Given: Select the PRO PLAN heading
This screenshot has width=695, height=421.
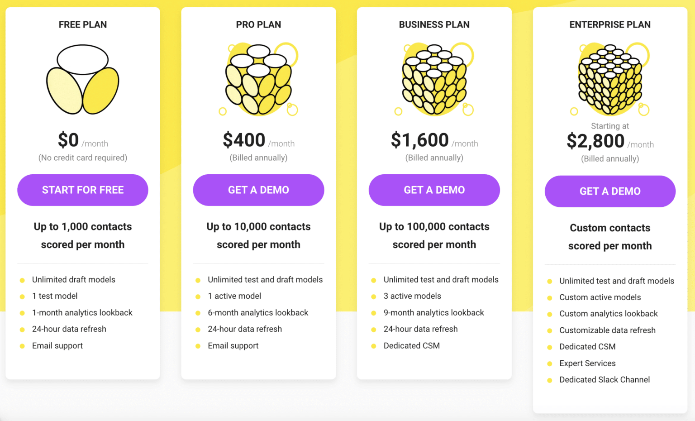Looking at the screenshot, I should point(258,24).
